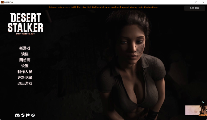View the credits (制作人员)
The height and width of the screenshot is (120, 207).
[25, 72]
